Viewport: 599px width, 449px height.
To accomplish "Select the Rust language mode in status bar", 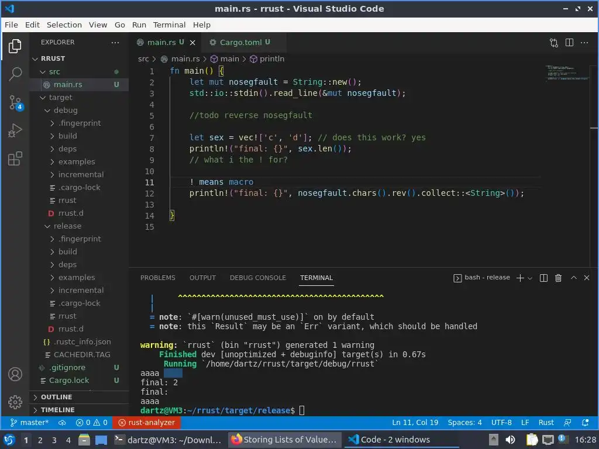I will 546,422.
